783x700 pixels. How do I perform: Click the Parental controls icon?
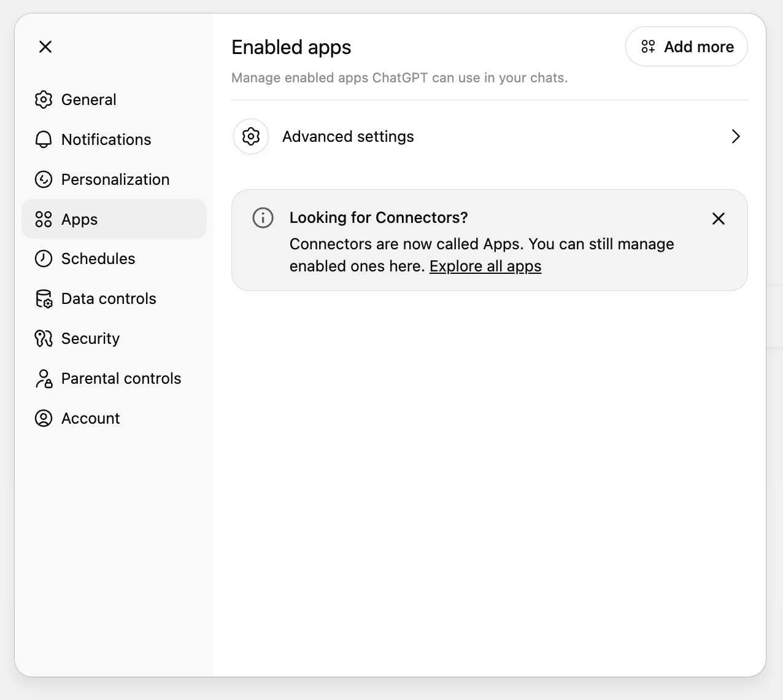click(x=44, y=378)
